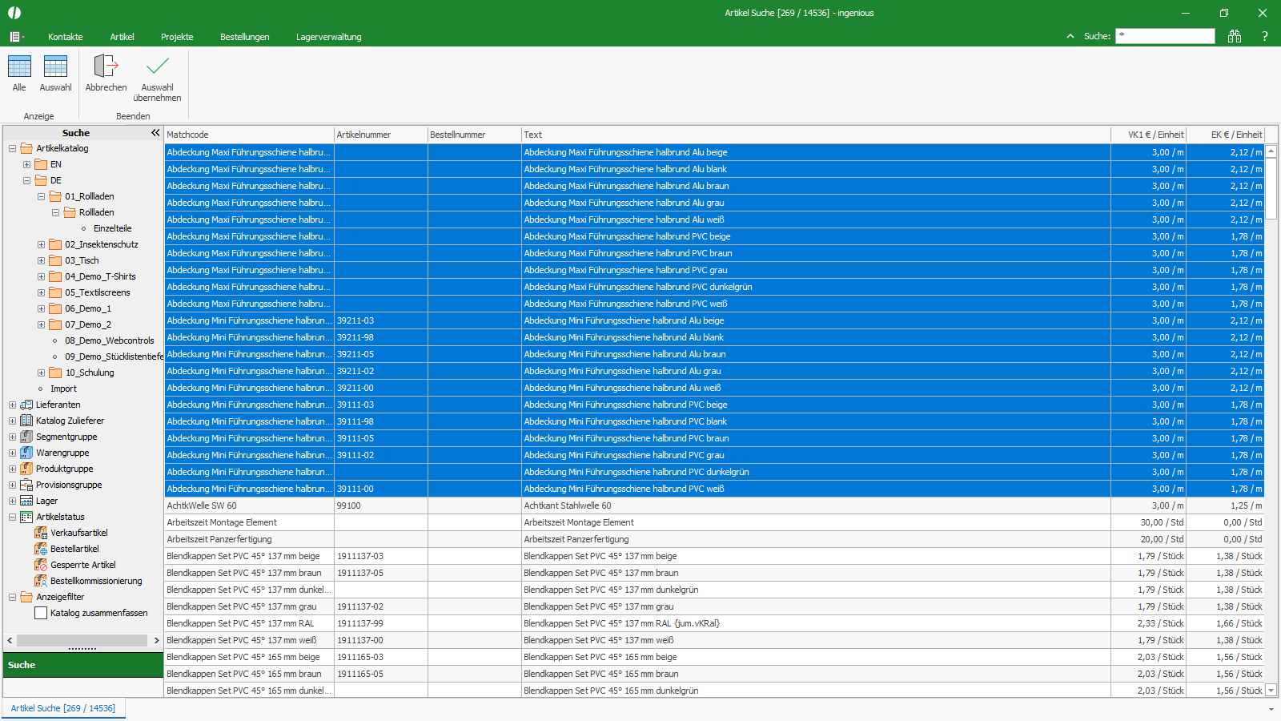
Task: Expand the EN catalog node
Action: coord(26,164)
